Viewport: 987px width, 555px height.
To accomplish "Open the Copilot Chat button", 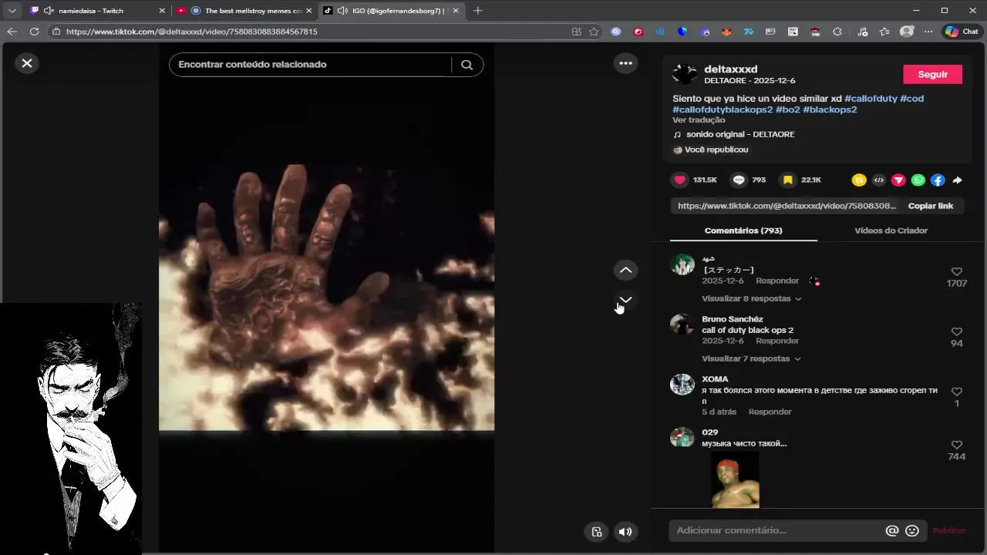I will [962, 32].
